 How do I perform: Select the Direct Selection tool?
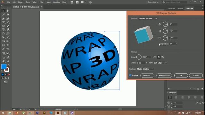[8, 11]
